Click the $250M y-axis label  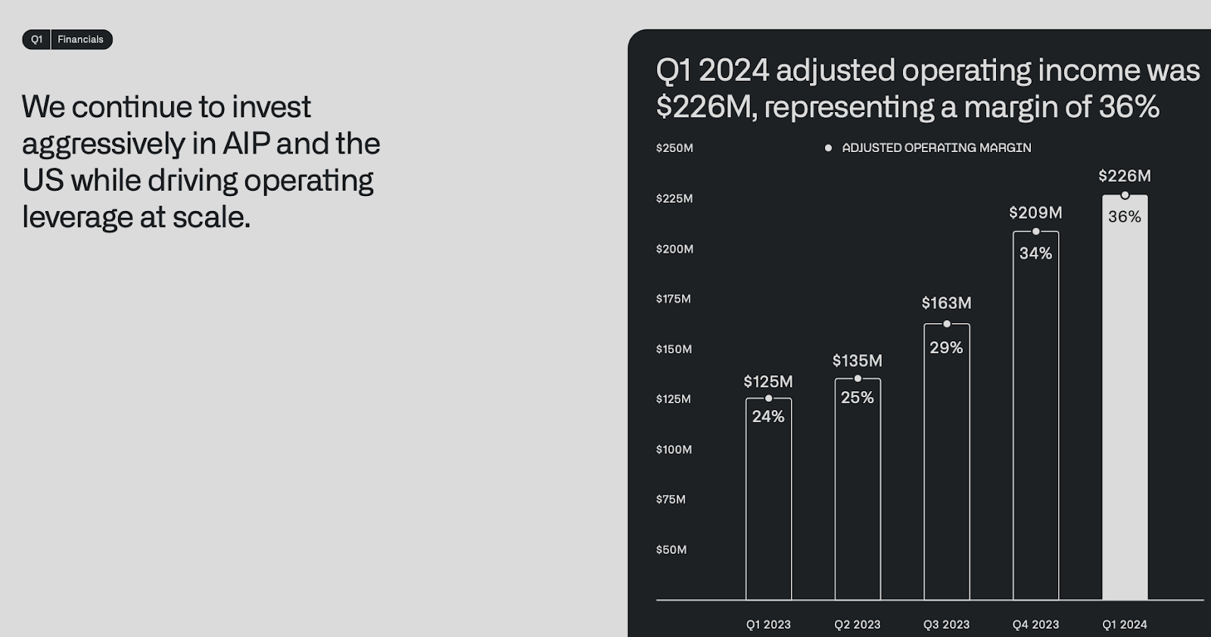[674, 148]
